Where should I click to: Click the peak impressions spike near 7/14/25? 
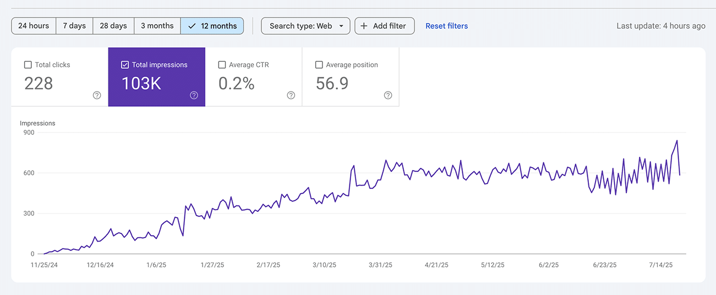[677, 141]
